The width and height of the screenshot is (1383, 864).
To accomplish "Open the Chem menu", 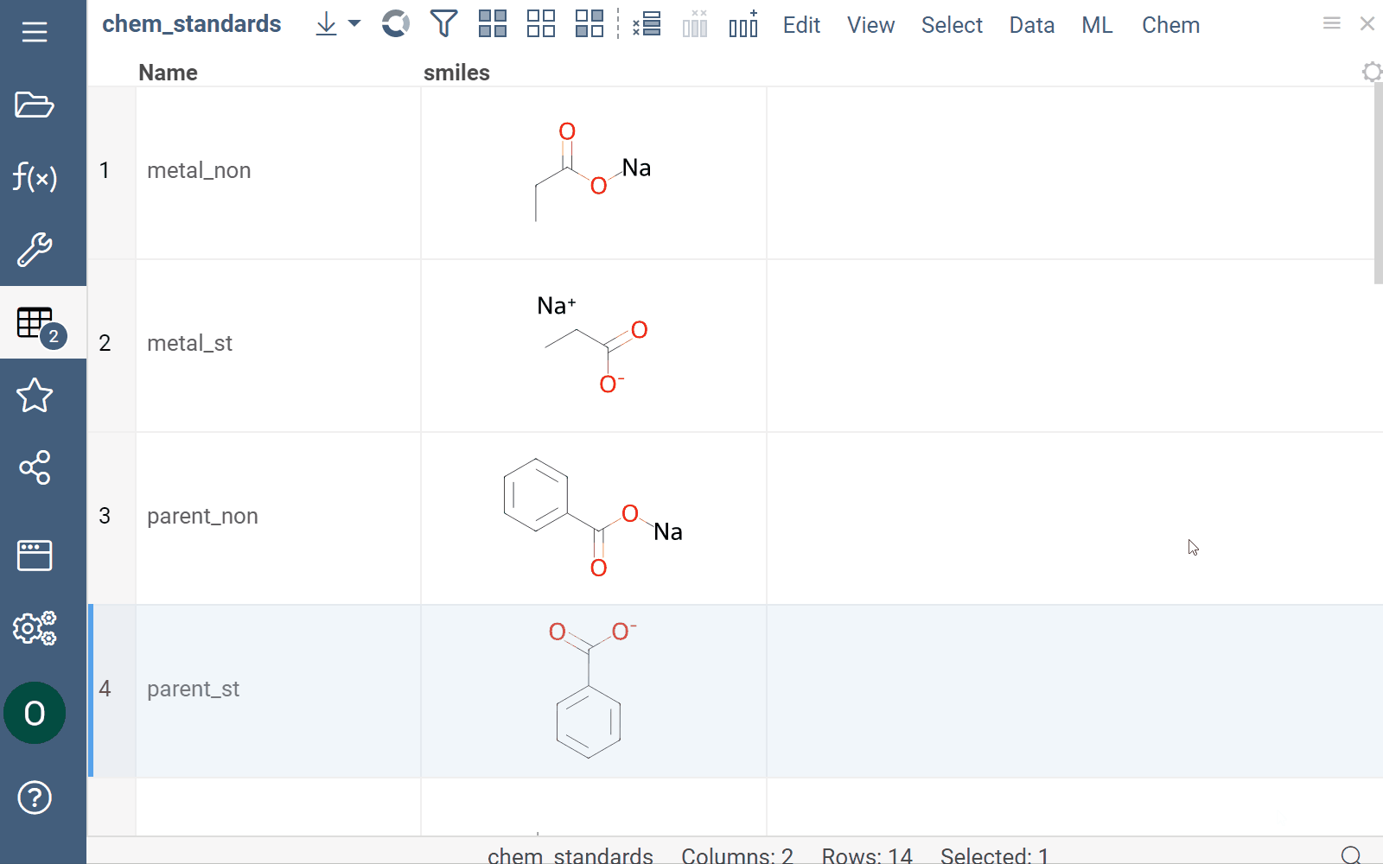I will [x=1170, y=25].
